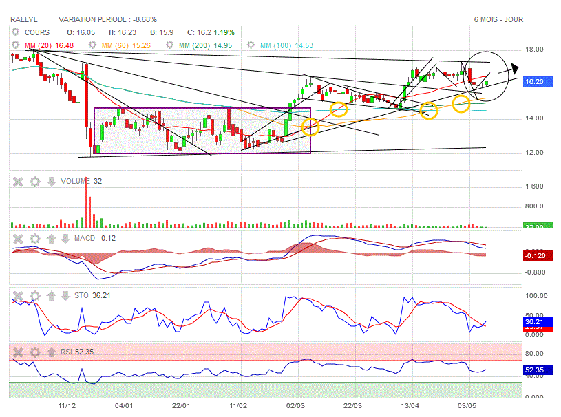
Task: Move VOLUME panel down with arrow
Action: point(51,182)
